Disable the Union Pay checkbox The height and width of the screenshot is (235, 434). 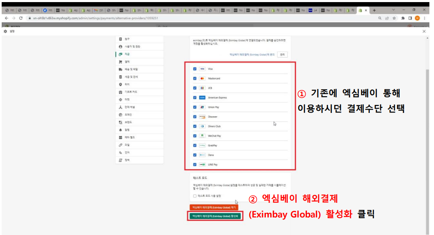click(195, 107)
